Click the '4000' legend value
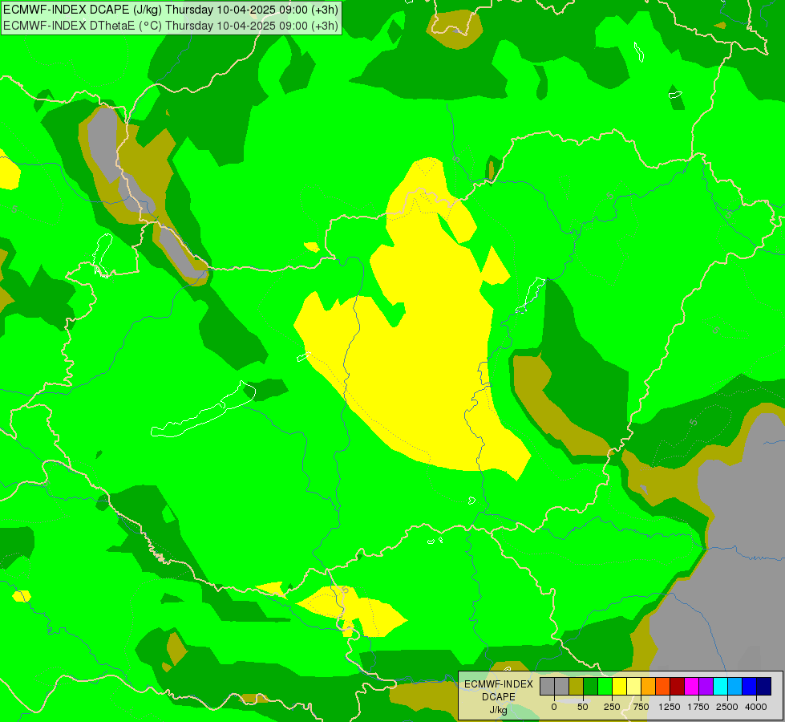The image size is (785, 722). (756, 707)
